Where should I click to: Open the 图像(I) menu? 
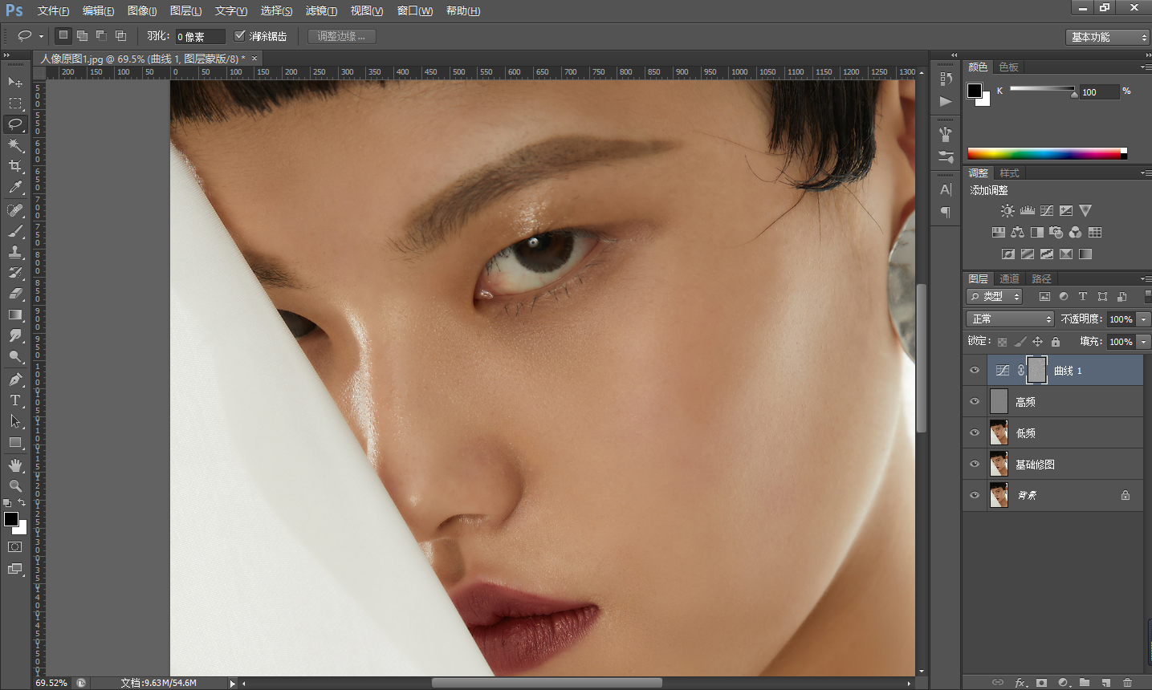(x=142, y=10)
